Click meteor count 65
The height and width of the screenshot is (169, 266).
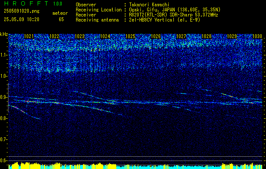pyautogui.click(x=61, y=19)
